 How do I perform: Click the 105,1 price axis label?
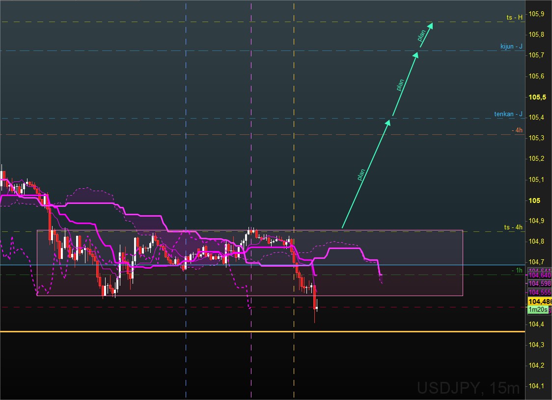click(536, 179)
